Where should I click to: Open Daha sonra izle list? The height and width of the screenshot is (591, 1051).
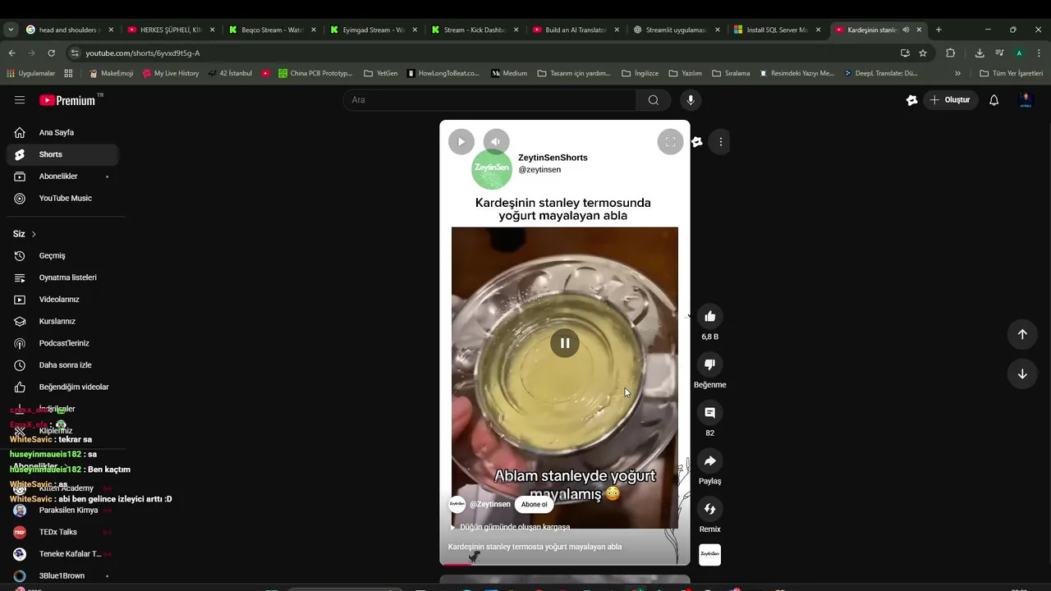pyautogui.click(x=62, y=365)
